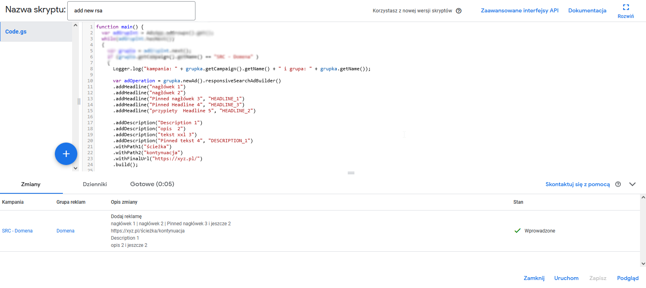Open the Dokumentacja link
The width and height of the screenshot is (646, 288).
[x=587, y=10]
